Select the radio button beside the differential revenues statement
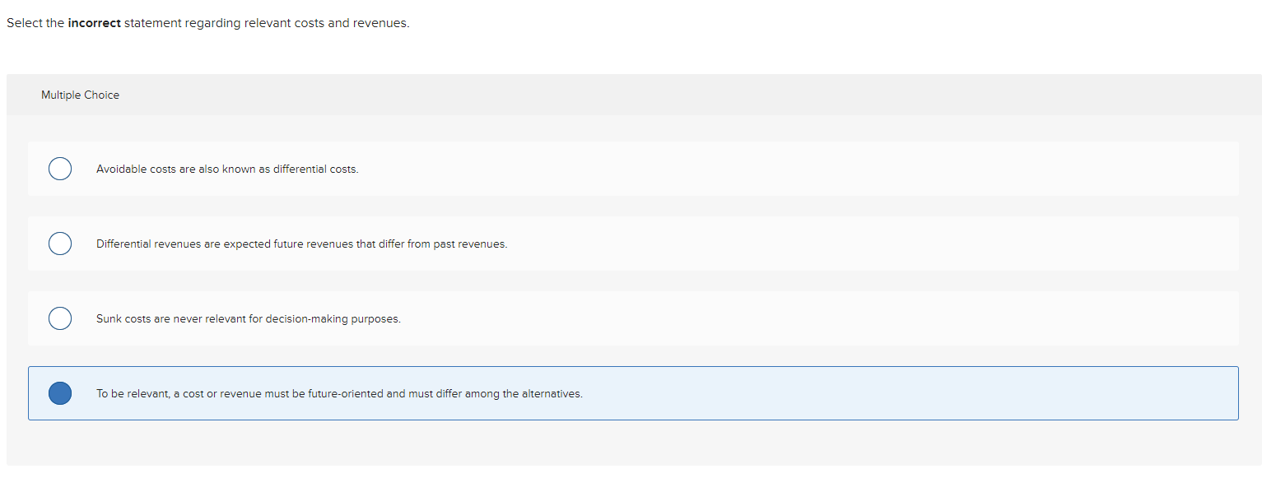The image size is (1262, 478). point(59,244)
